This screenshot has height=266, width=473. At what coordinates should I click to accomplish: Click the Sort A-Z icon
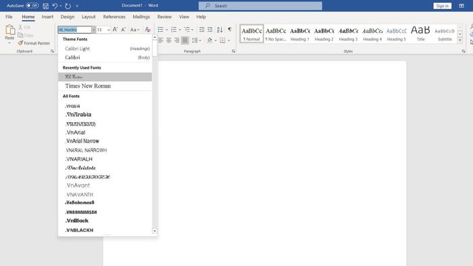tap(220, 30)
